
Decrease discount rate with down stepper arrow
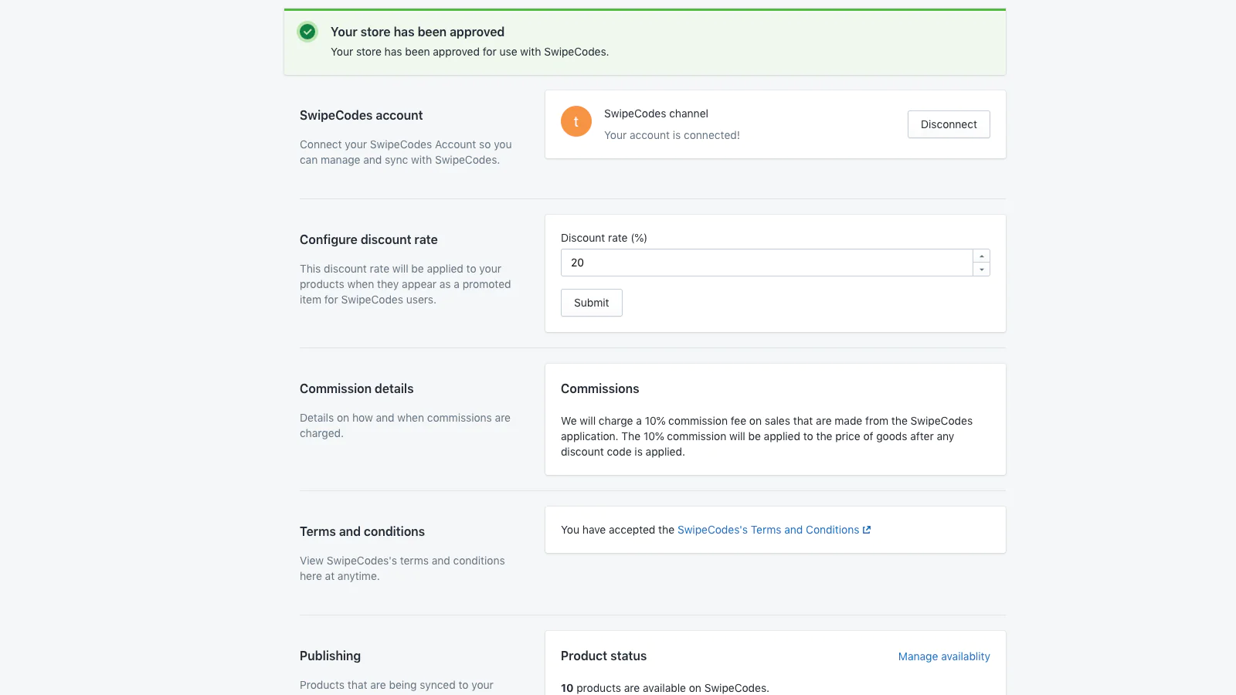[982, 270]
